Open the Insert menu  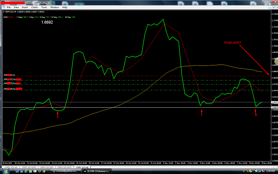coord(25,7)
